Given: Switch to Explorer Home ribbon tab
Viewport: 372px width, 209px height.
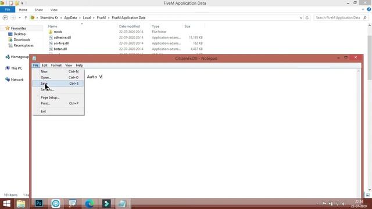Looking at the screenshot, I should click(23, 10).
